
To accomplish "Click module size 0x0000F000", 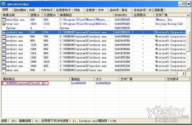I will point(103,83).
